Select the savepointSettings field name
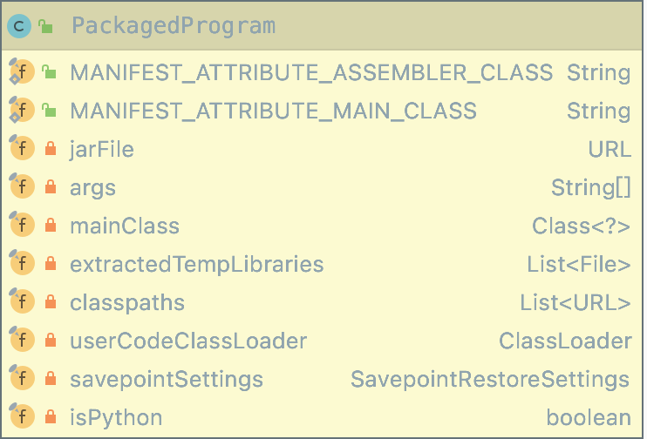 tap(167, 380)
